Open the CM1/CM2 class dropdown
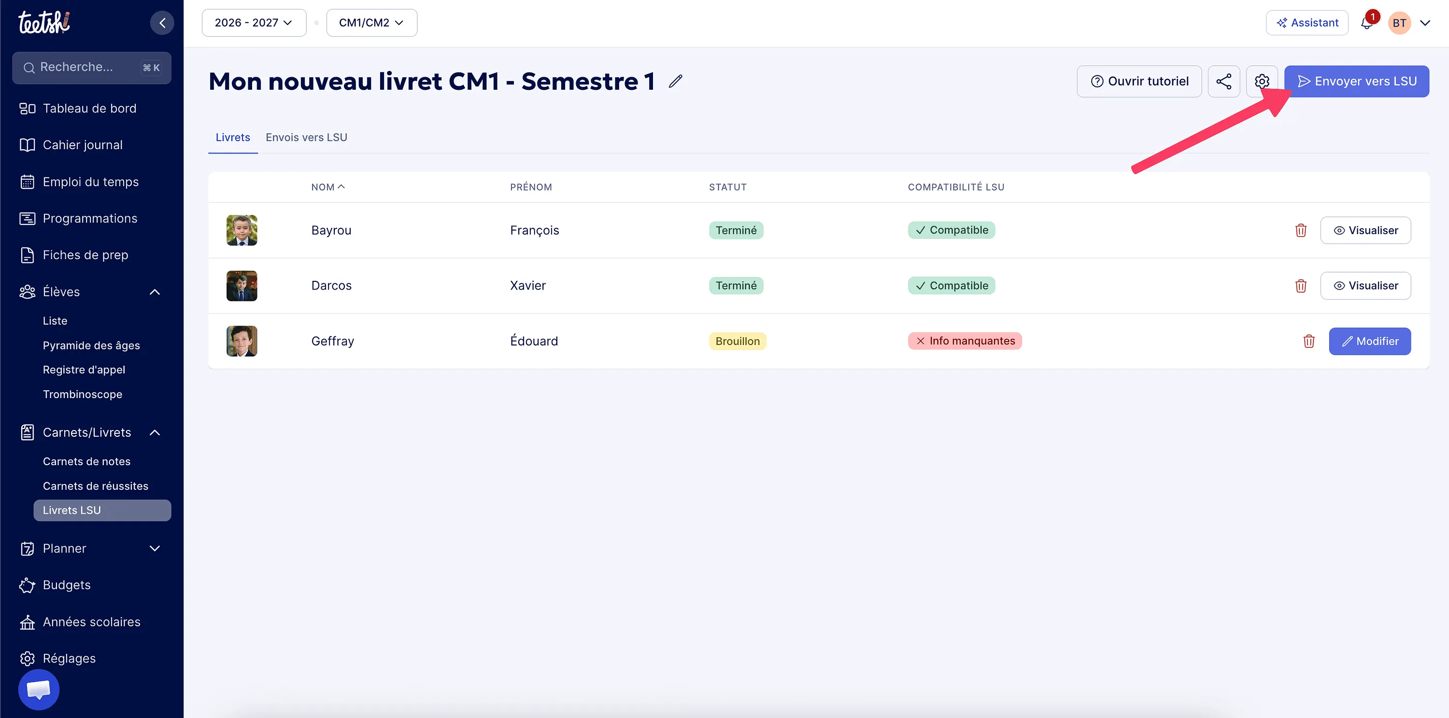 pos(371,23)
